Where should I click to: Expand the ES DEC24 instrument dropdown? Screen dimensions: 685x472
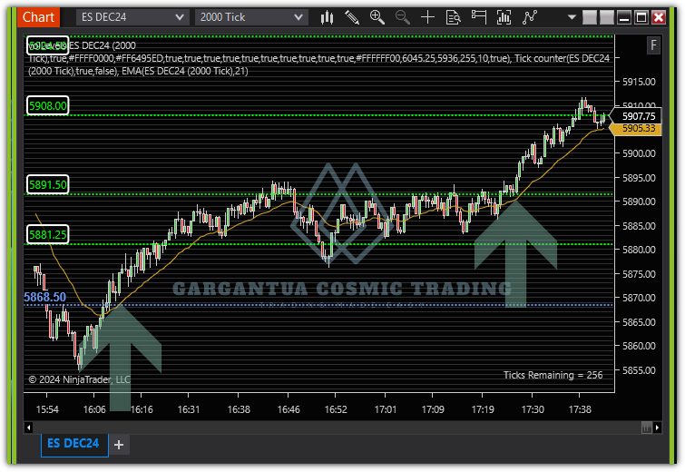pos(132,17)
